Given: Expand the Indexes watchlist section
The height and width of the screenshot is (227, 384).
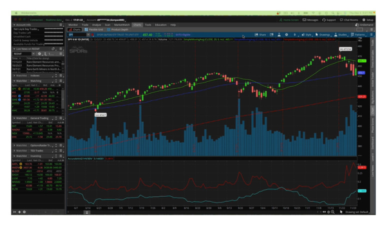Looking at the screenshot, I should tap(14, 75).
